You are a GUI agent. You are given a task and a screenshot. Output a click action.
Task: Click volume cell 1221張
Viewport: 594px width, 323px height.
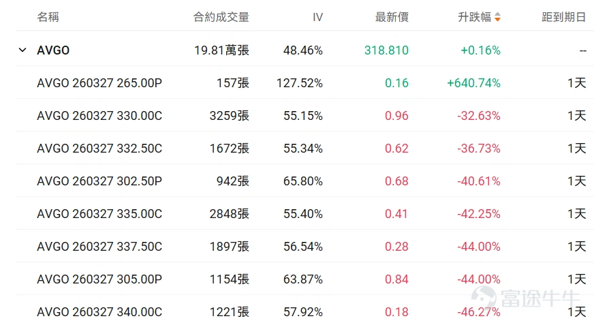[229, 312]
